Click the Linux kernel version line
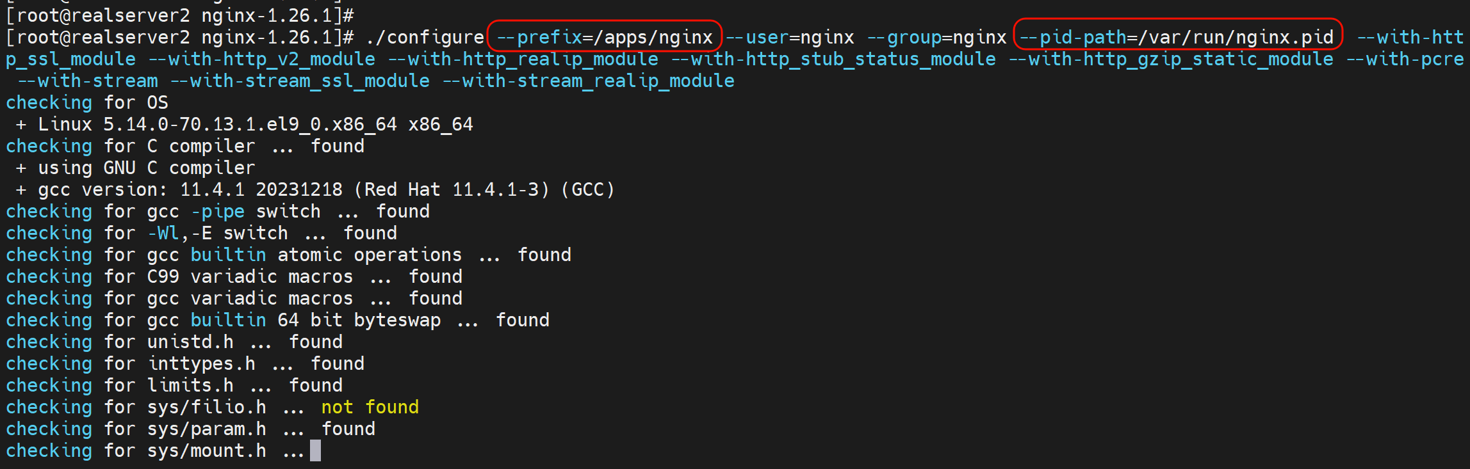The width and height of the screenshot is (1470, 469). (x=255, y=124)
